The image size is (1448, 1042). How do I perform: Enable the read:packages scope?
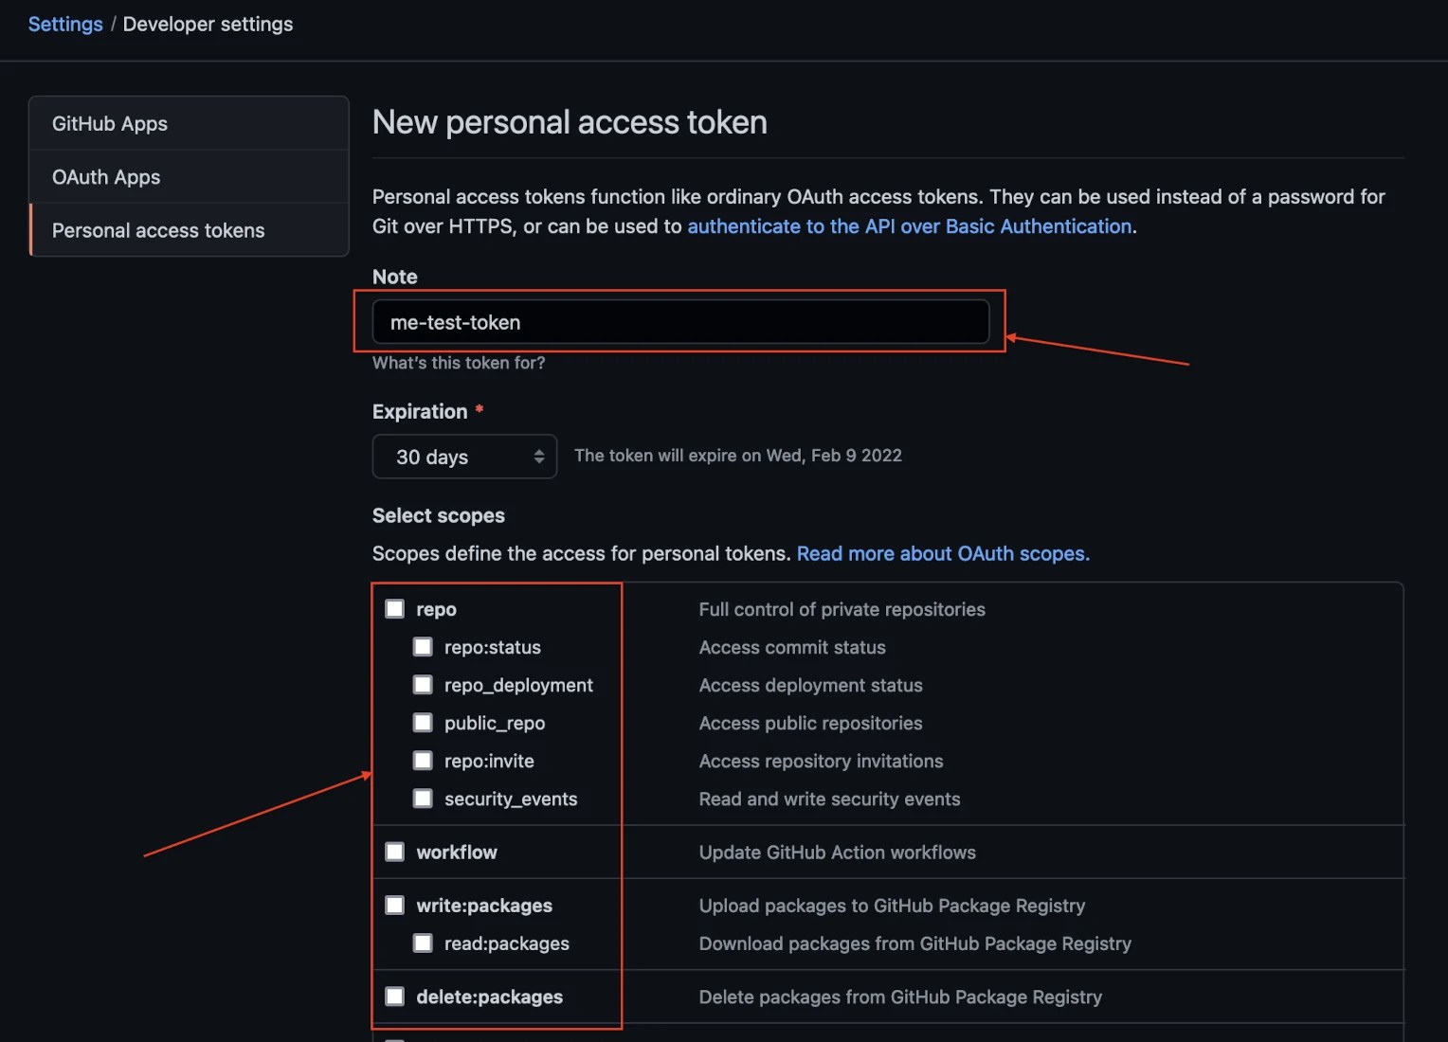[423, 943]
